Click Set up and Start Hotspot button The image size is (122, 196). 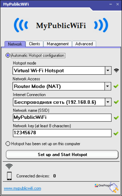pyautogui.click(x=62, y=155)
